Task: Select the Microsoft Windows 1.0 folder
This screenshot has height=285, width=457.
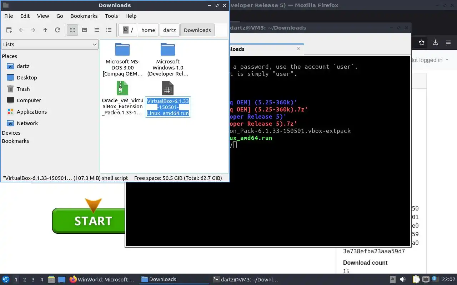Action: pyautogui.click(x=168, y=59)
